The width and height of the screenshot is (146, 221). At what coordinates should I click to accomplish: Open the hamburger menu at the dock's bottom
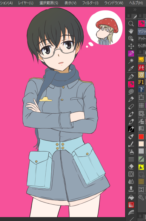[140, 216]
